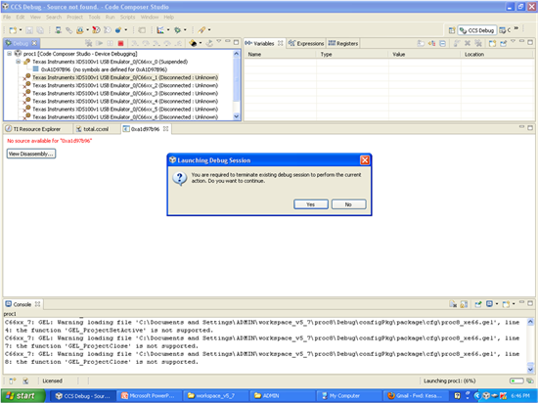Select C66xx_6 Disconnected core in Debug tree
Viewport: 538px width, 403px height.
125,117
